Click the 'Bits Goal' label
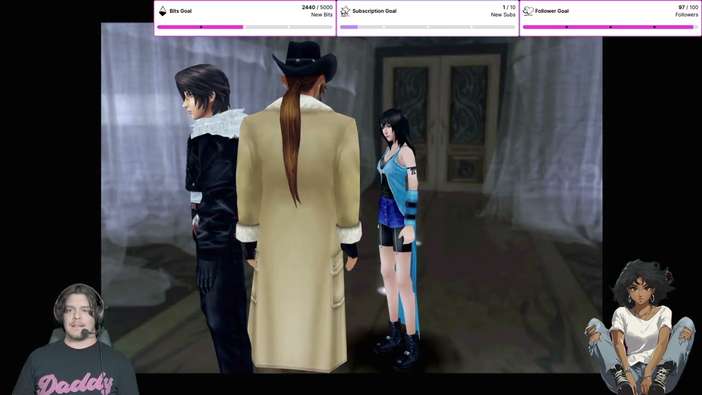 (180, 11)
